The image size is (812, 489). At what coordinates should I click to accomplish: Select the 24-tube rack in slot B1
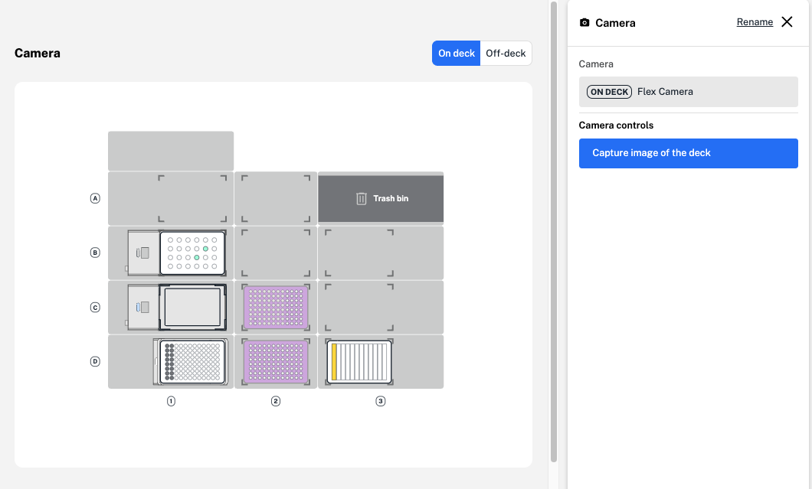pyautogui.click(x=192, y=253)
